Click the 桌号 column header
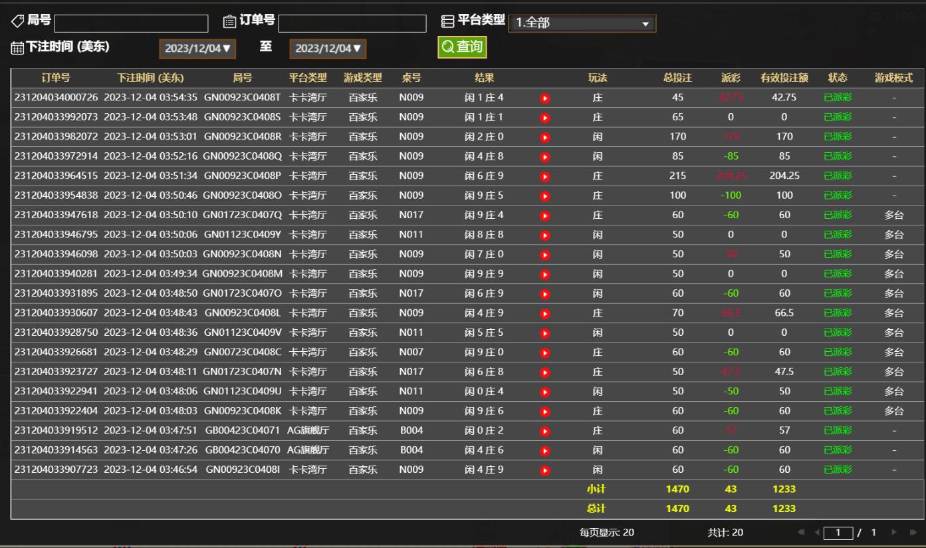This screenshot has height=548, width=926. tap(411, 78)
